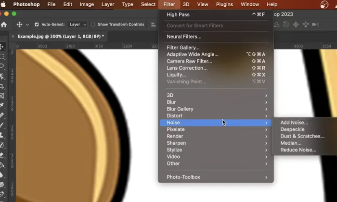Open the Window menu
This screenshot has height=202, width=337.
coord(250,4)
